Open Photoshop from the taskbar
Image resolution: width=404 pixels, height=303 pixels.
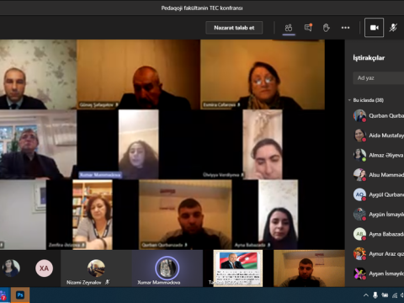click(x=20, y=295)
